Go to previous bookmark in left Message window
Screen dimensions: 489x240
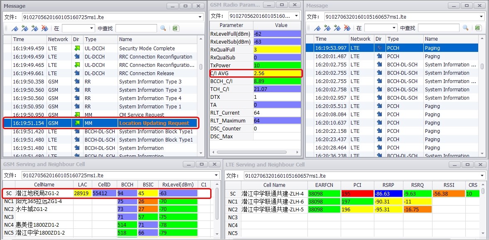point(25,28)
